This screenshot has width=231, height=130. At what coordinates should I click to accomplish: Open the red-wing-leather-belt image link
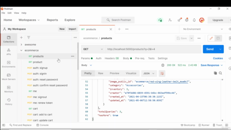(x=169, y=82)
